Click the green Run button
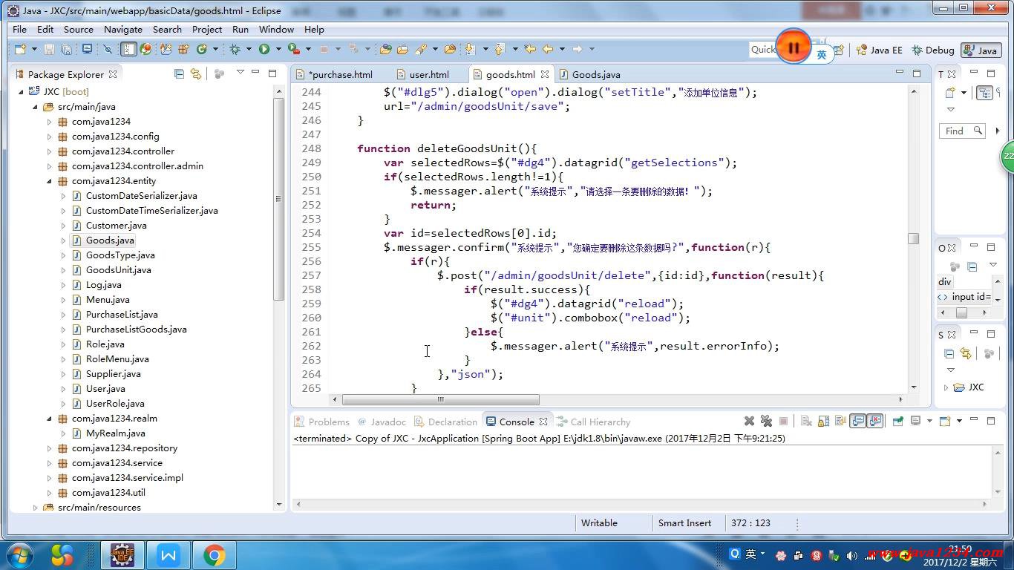1014x570 pixels. [264, 49]
